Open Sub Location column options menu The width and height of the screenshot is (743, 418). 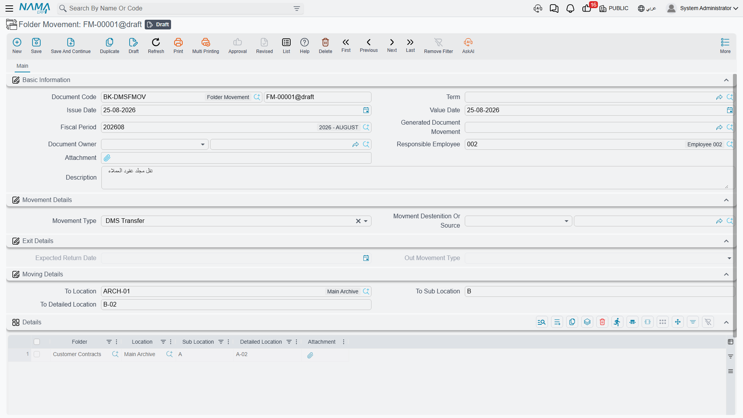tap(228, 342)
